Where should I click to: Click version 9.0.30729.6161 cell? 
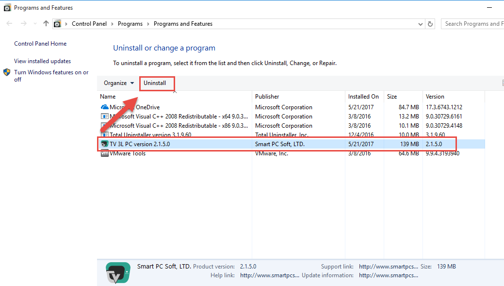(x=444, y=117)
